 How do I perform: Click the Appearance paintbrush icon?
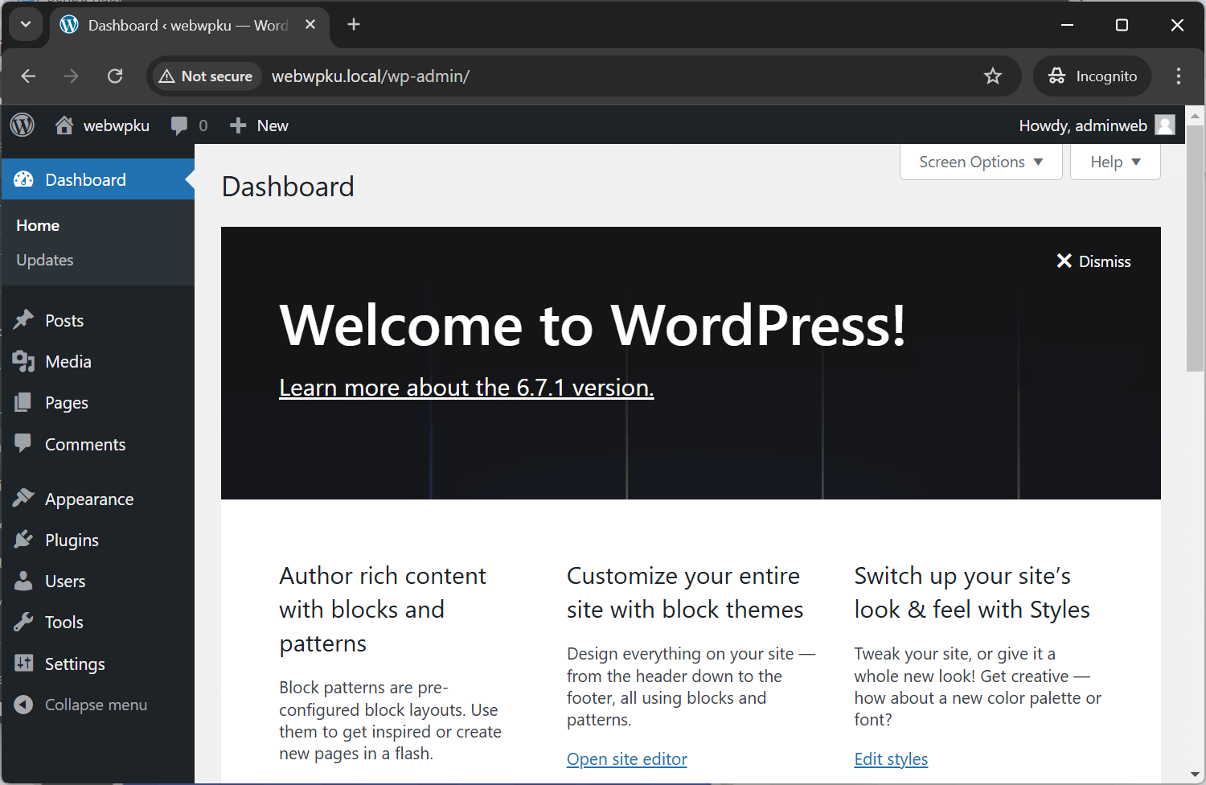click(x=24, y=499)
